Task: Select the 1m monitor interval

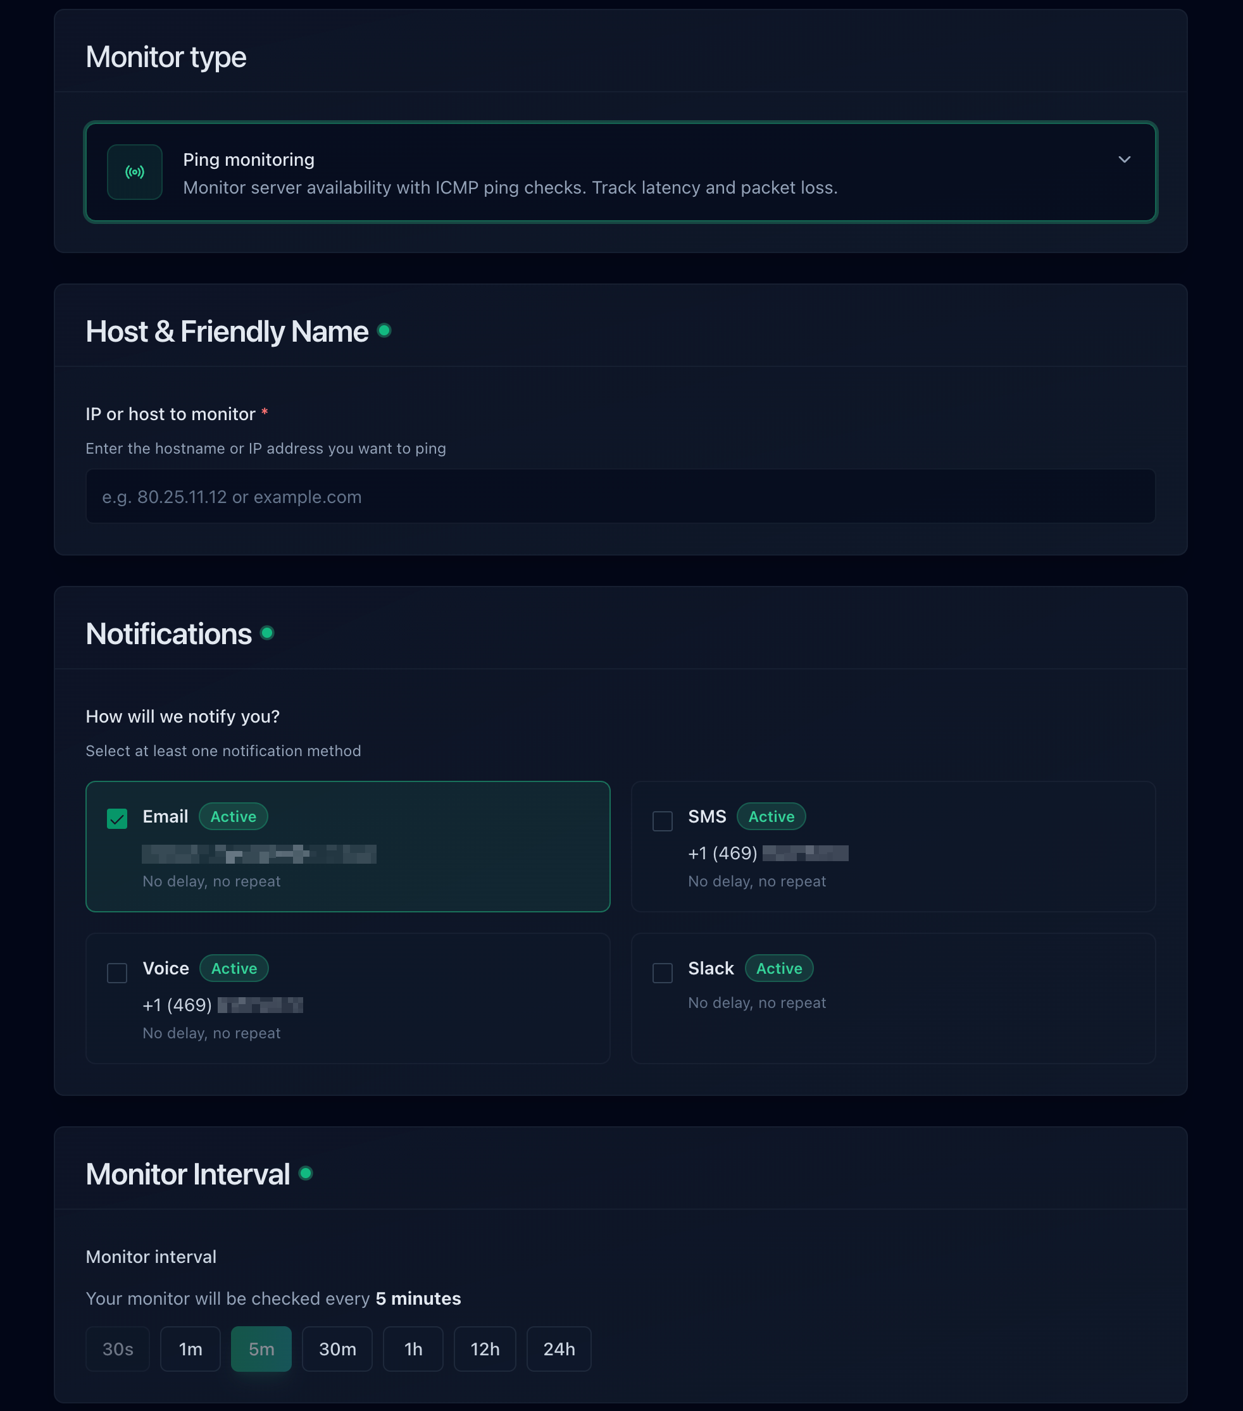Action: [x=190, y=1349]
